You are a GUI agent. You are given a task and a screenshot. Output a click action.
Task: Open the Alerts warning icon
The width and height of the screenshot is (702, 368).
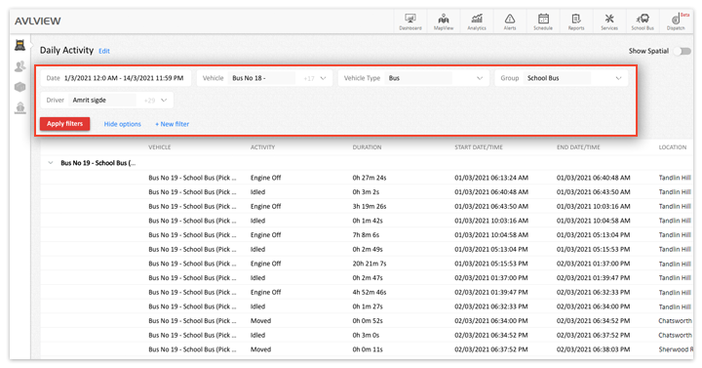[510, 21]
